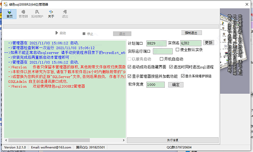
Task: Click the gray 退出 button beside 停止
Action: pos(122,34)
